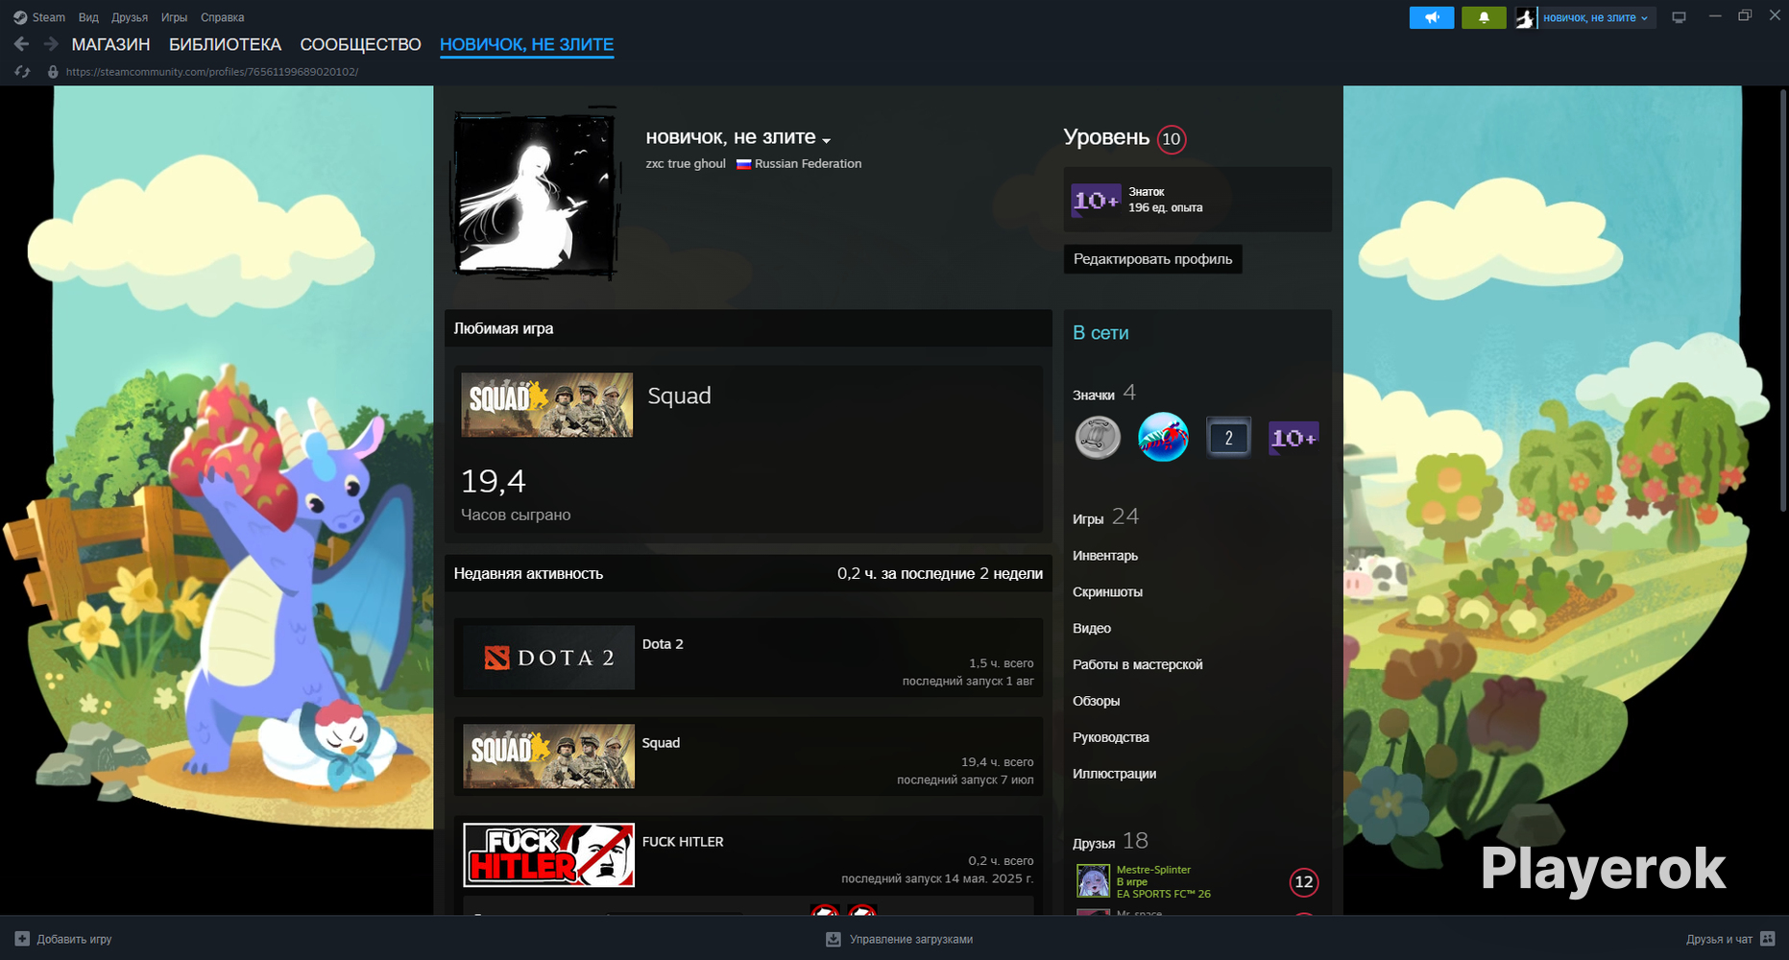Viewport: 1789px width, 960px height.
Task: Open the Друзья menu
Action: coord(130,17)
